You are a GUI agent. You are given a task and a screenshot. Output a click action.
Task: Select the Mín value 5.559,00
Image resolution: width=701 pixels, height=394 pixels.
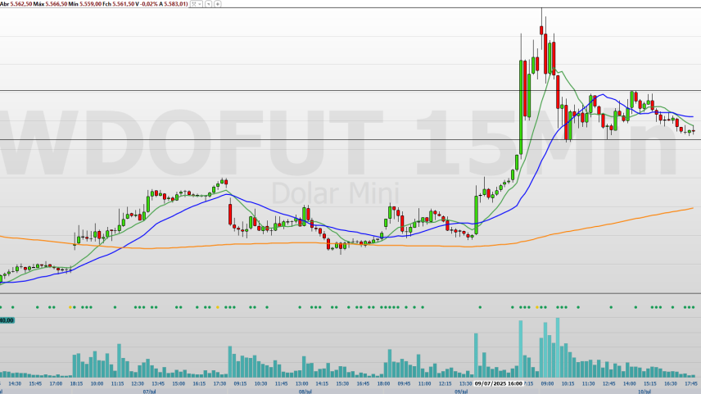click(90, 4)
